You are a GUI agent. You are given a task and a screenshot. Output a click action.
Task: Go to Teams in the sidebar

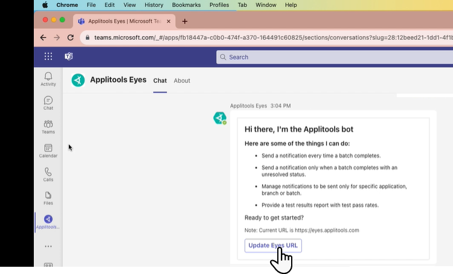coord(48,127)
